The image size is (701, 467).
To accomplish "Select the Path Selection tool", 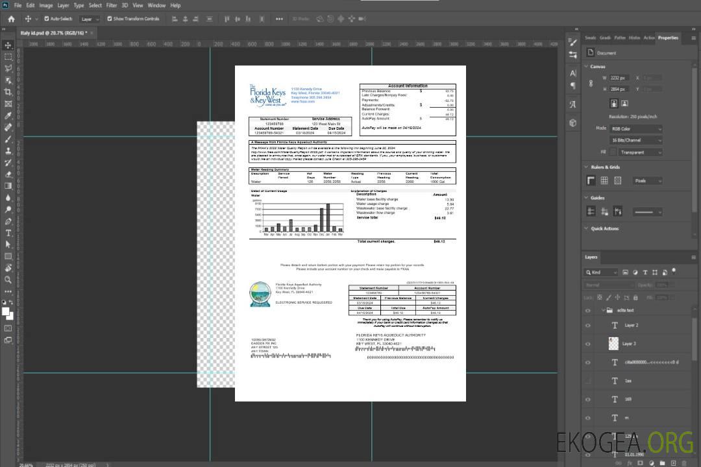I will 8,245.
